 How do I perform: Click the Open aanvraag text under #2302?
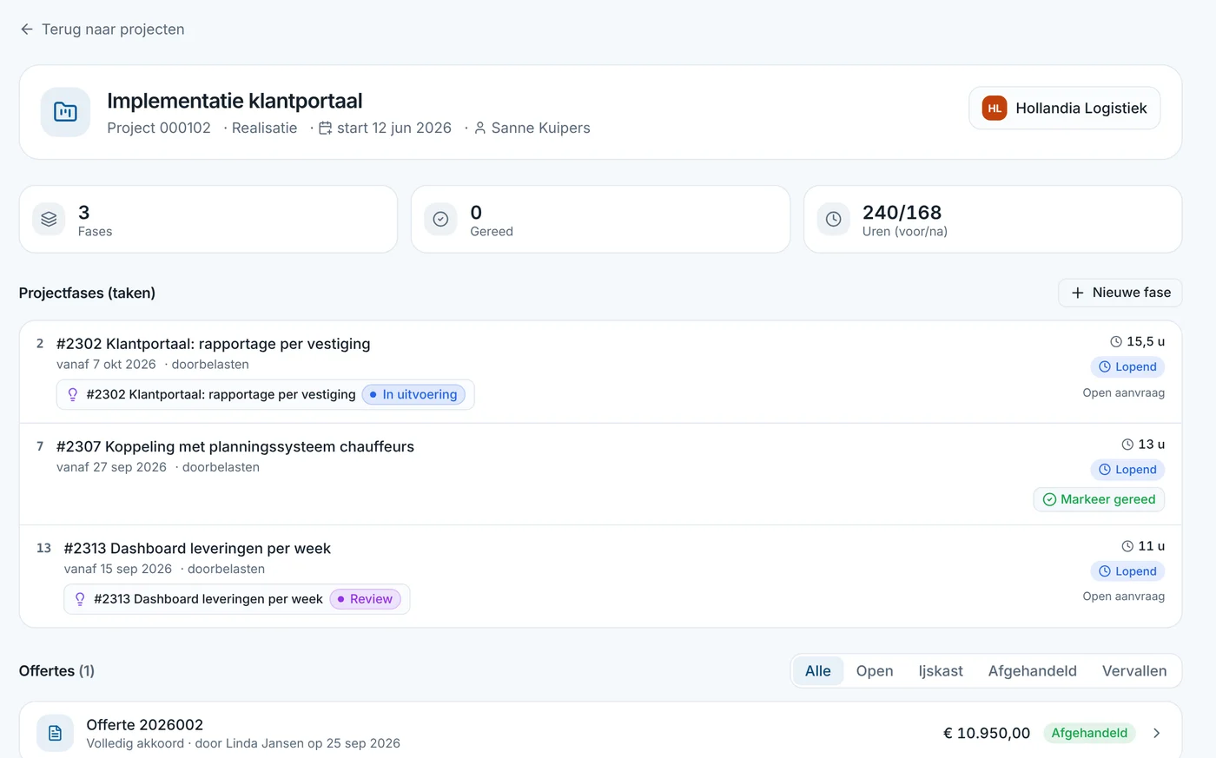click(1123, 393)
